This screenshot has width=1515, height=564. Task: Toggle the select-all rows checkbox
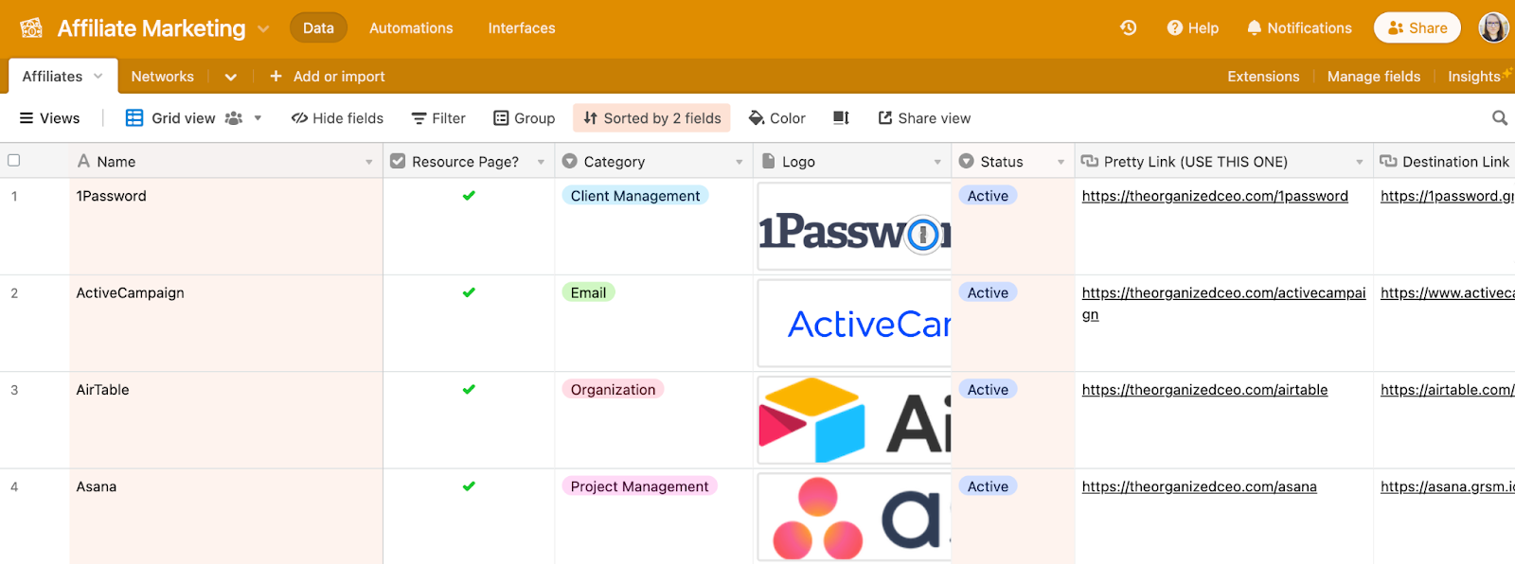[x=14, y=161]
